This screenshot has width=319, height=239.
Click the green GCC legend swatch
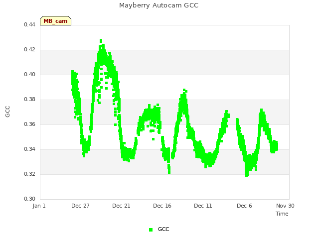151,230
